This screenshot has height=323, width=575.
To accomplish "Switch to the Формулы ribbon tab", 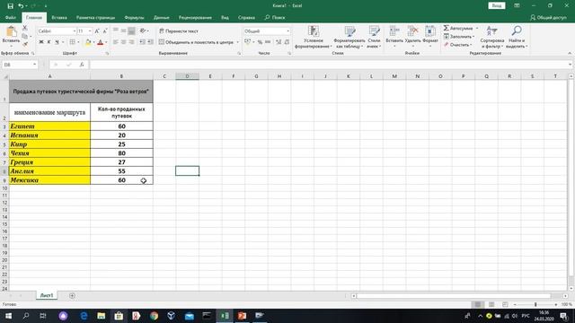I will [x=134, y=17].
